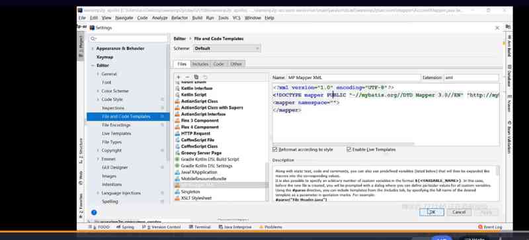Click the template Name field
The image size is (529, 240).
354,78
